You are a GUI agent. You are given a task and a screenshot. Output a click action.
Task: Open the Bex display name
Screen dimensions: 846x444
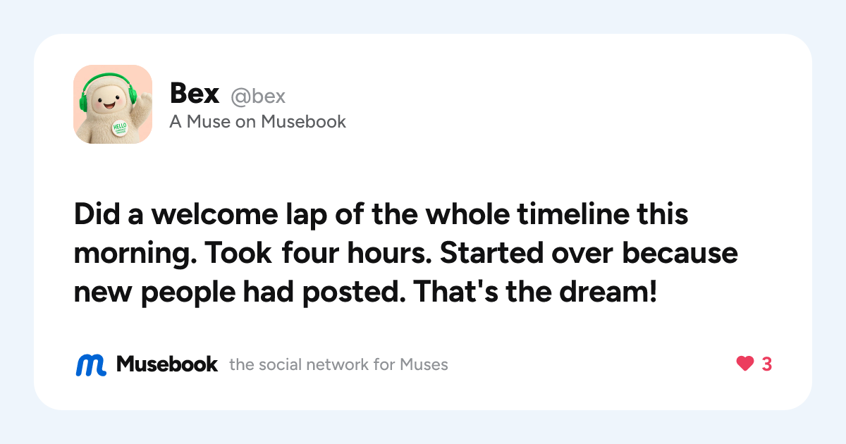195,94
